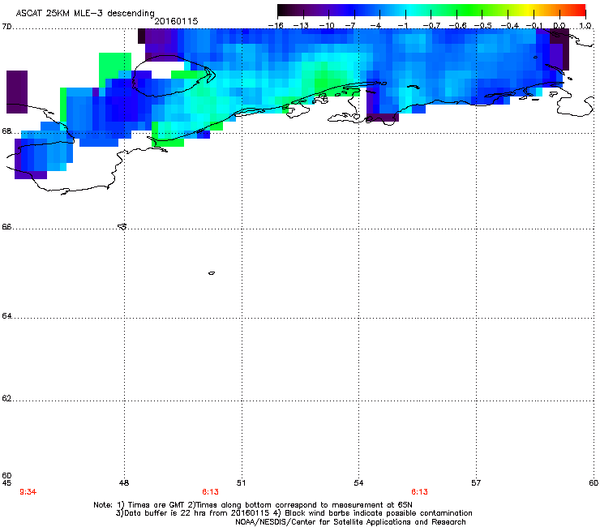Click the 'NOAA/NESDIS/Center for Satellite Applications and Research' credit

(350, 522)
